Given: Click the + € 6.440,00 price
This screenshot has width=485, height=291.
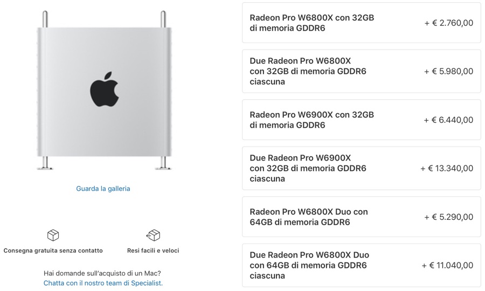Looking at the screenshot, I should point(448,120).
